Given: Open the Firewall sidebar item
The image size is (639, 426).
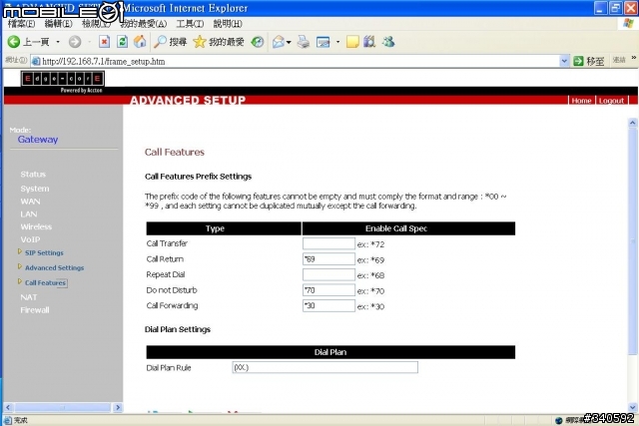Looking at the screenshot, I should coord(35,310).
